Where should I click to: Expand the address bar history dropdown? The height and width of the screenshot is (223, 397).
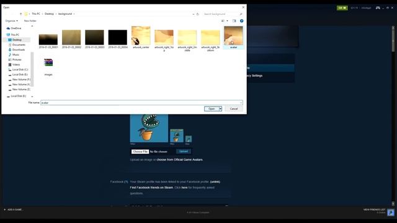[x=194, y=14]
